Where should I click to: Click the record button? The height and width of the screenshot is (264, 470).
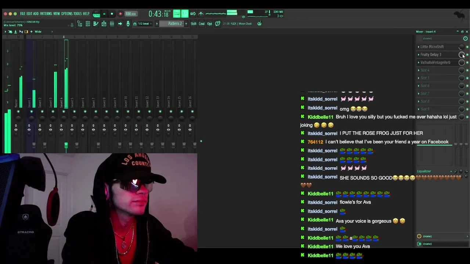[x=120, y=14]
